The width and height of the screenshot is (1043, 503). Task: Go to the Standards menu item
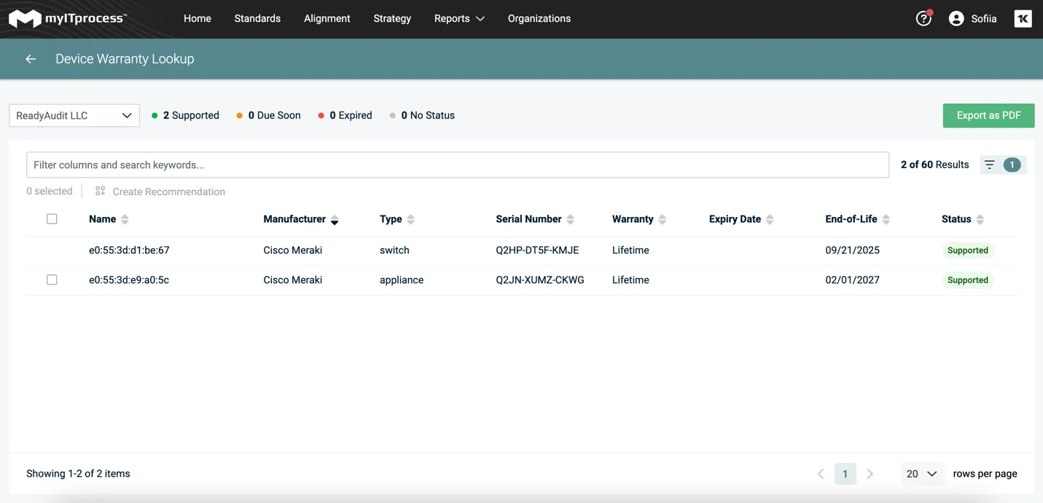257,19
